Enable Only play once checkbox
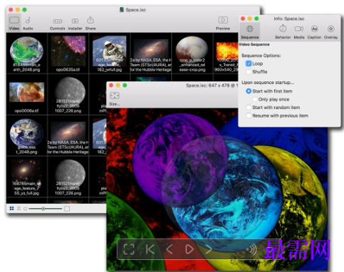344x272 pixels. tap(255, 99)
